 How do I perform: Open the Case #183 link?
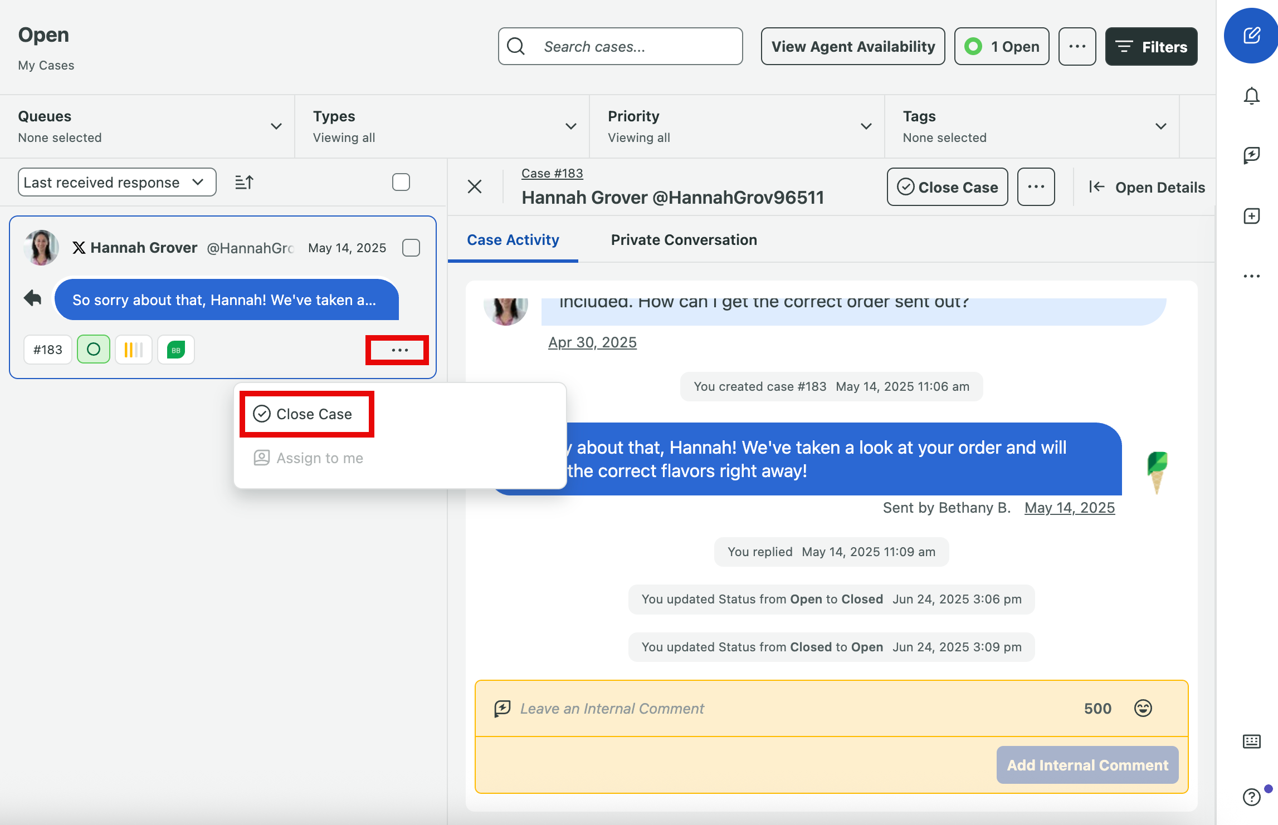click(x=552, y=173)
